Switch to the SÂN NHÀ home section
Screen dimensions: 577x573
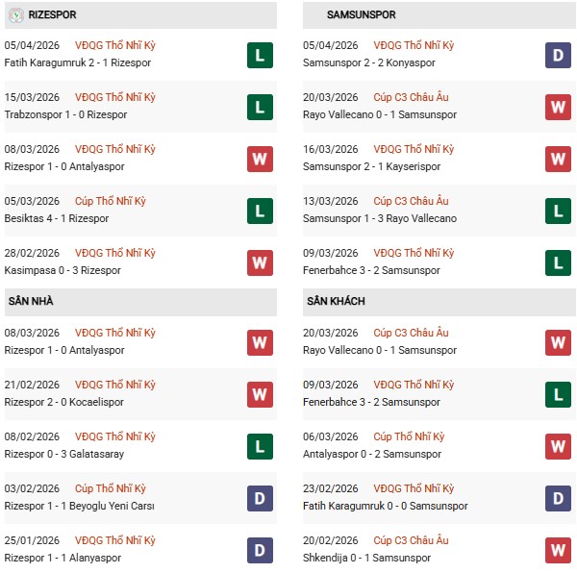click(x=31, y=302)
